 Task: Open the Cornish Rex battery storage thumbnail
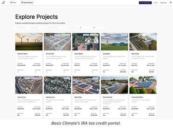pyautogui.click(x=57, y=42)
